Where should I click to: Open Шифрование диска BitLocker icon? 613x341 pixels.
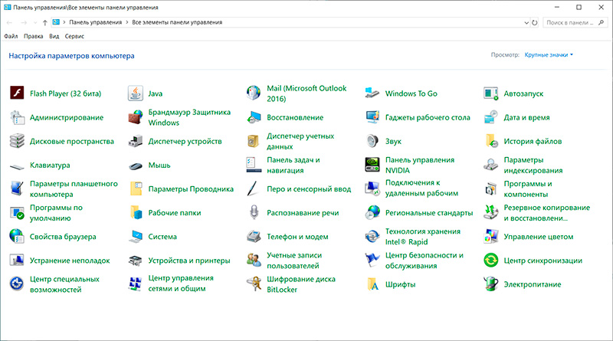(254, 284)
